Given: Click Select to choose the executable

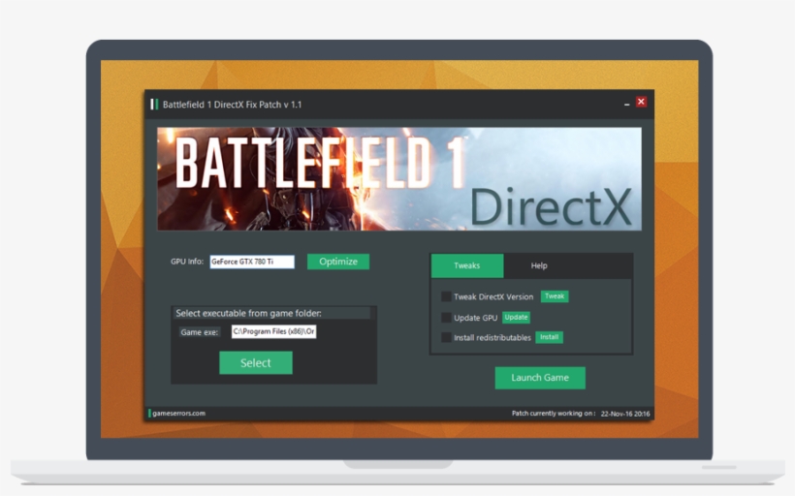Looking at the screenshot, I should (x=256, y=362).
